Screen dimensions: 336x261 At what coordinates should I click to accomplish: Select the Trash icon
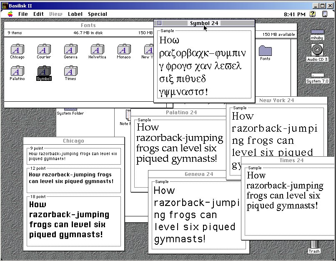point(314,244)
